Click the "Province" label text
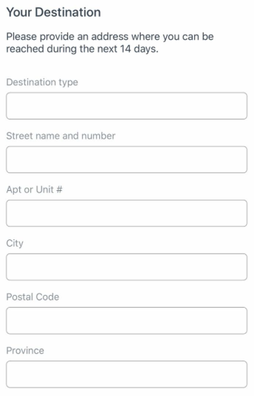 tap(25, 351)
